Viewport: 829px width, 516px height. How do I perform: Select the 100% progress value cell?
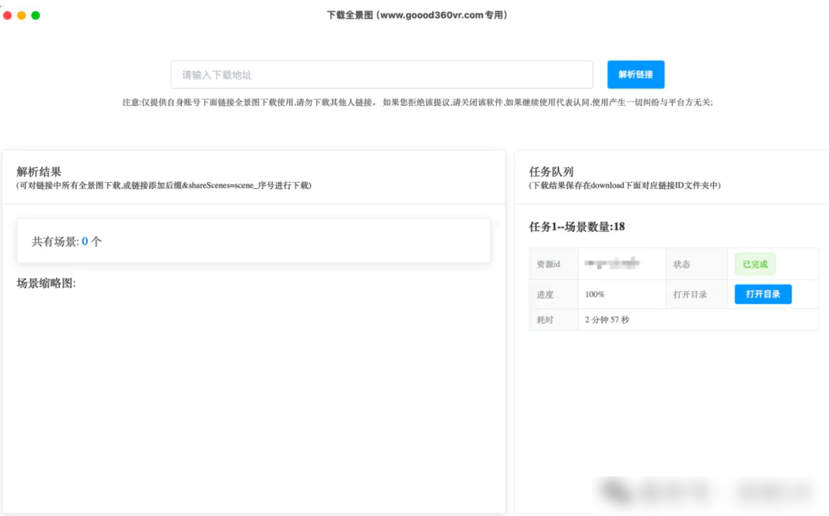(x=594, y=295)
